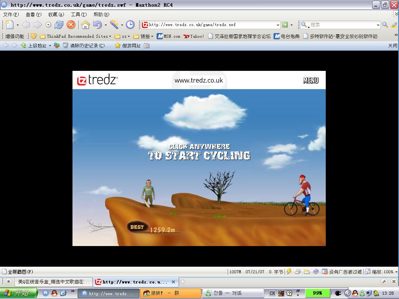Open the magic wand dropdown arrow
The width and height of the screenshot is (399, 299).
122,25
